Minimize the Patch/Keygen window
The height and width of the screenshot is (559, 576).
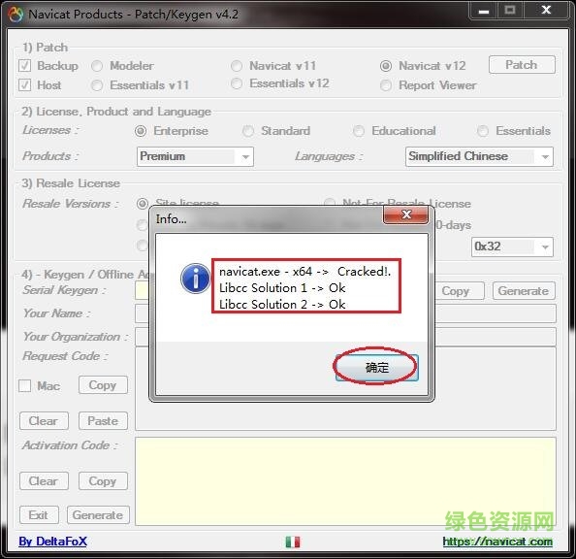(x=484, y=11)
